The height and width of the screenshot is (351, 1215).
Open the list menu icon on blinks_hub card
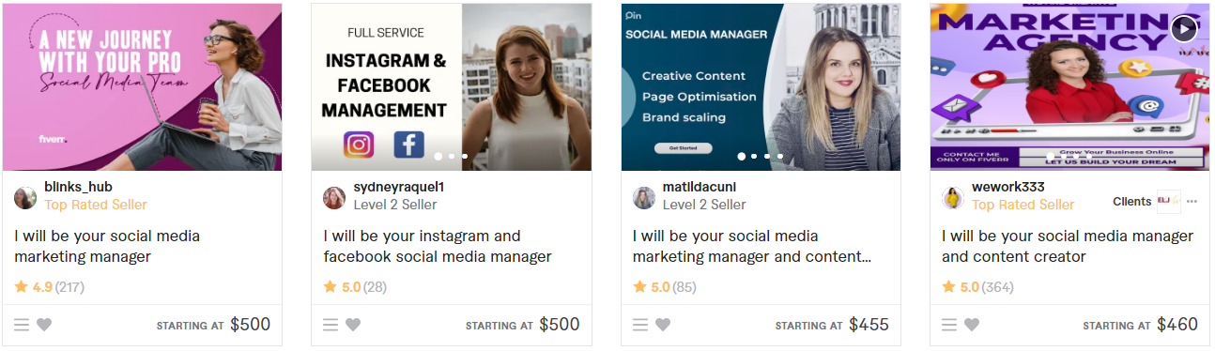click(x=22, y=325)
